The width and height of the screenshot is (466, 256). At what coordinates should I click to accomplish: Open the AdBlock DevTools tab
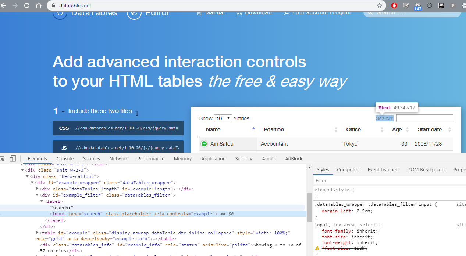point(294,158)
